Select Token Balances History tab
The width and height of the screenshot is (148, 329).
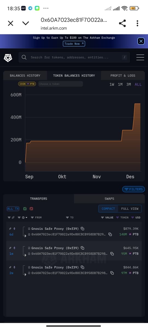[x=74, y=75]
